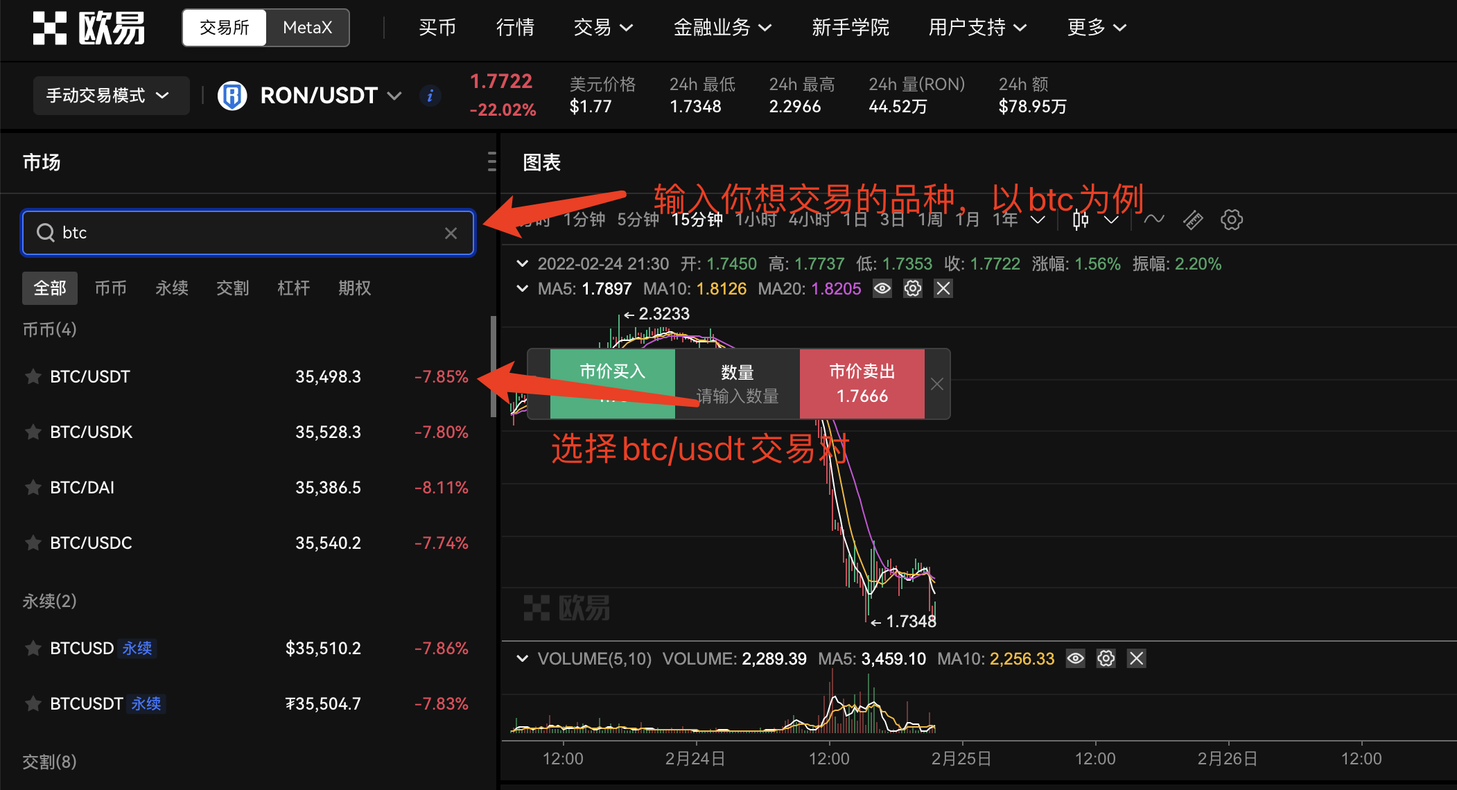This screenshot has height=790, width=1457.
Task: Open the 金融业务 menu dropdown
Action: click(x=722, y=28)
